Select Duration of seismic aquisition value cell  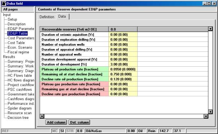tap(123, 35)
